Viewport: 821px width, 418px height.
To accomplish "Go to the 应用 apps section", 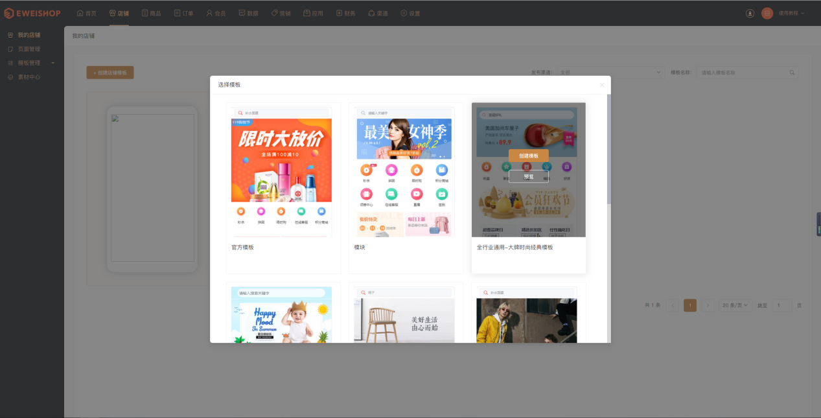I will click(x=314, y=13).
